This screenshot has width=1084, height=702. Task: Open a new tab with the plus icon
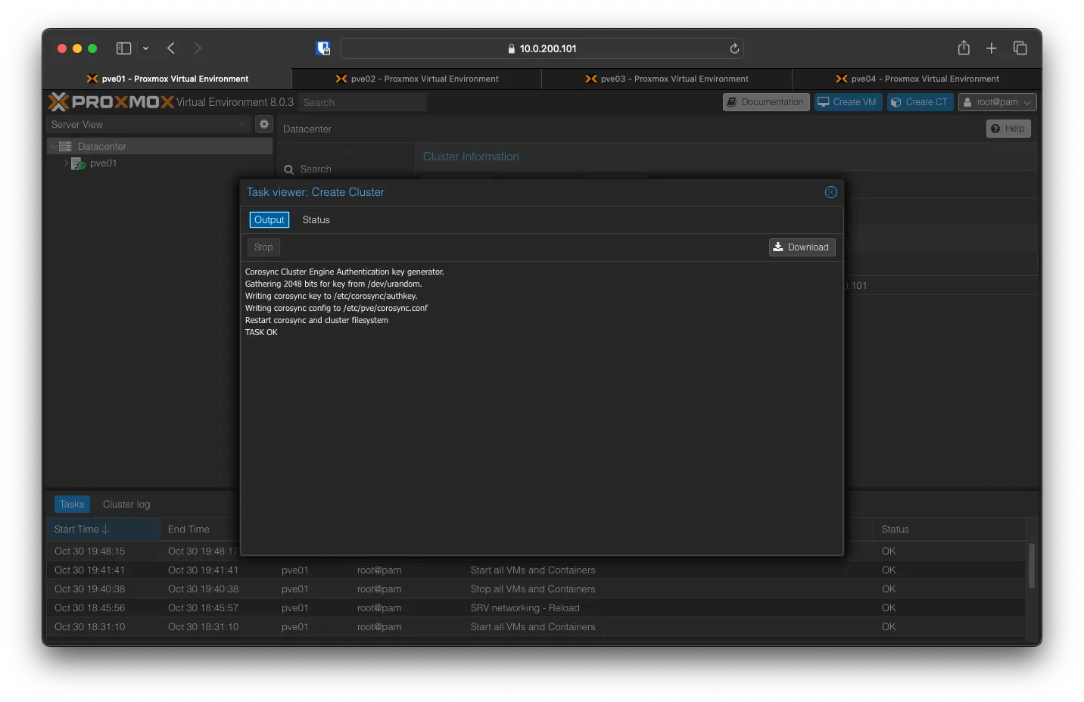pos(992,48)
